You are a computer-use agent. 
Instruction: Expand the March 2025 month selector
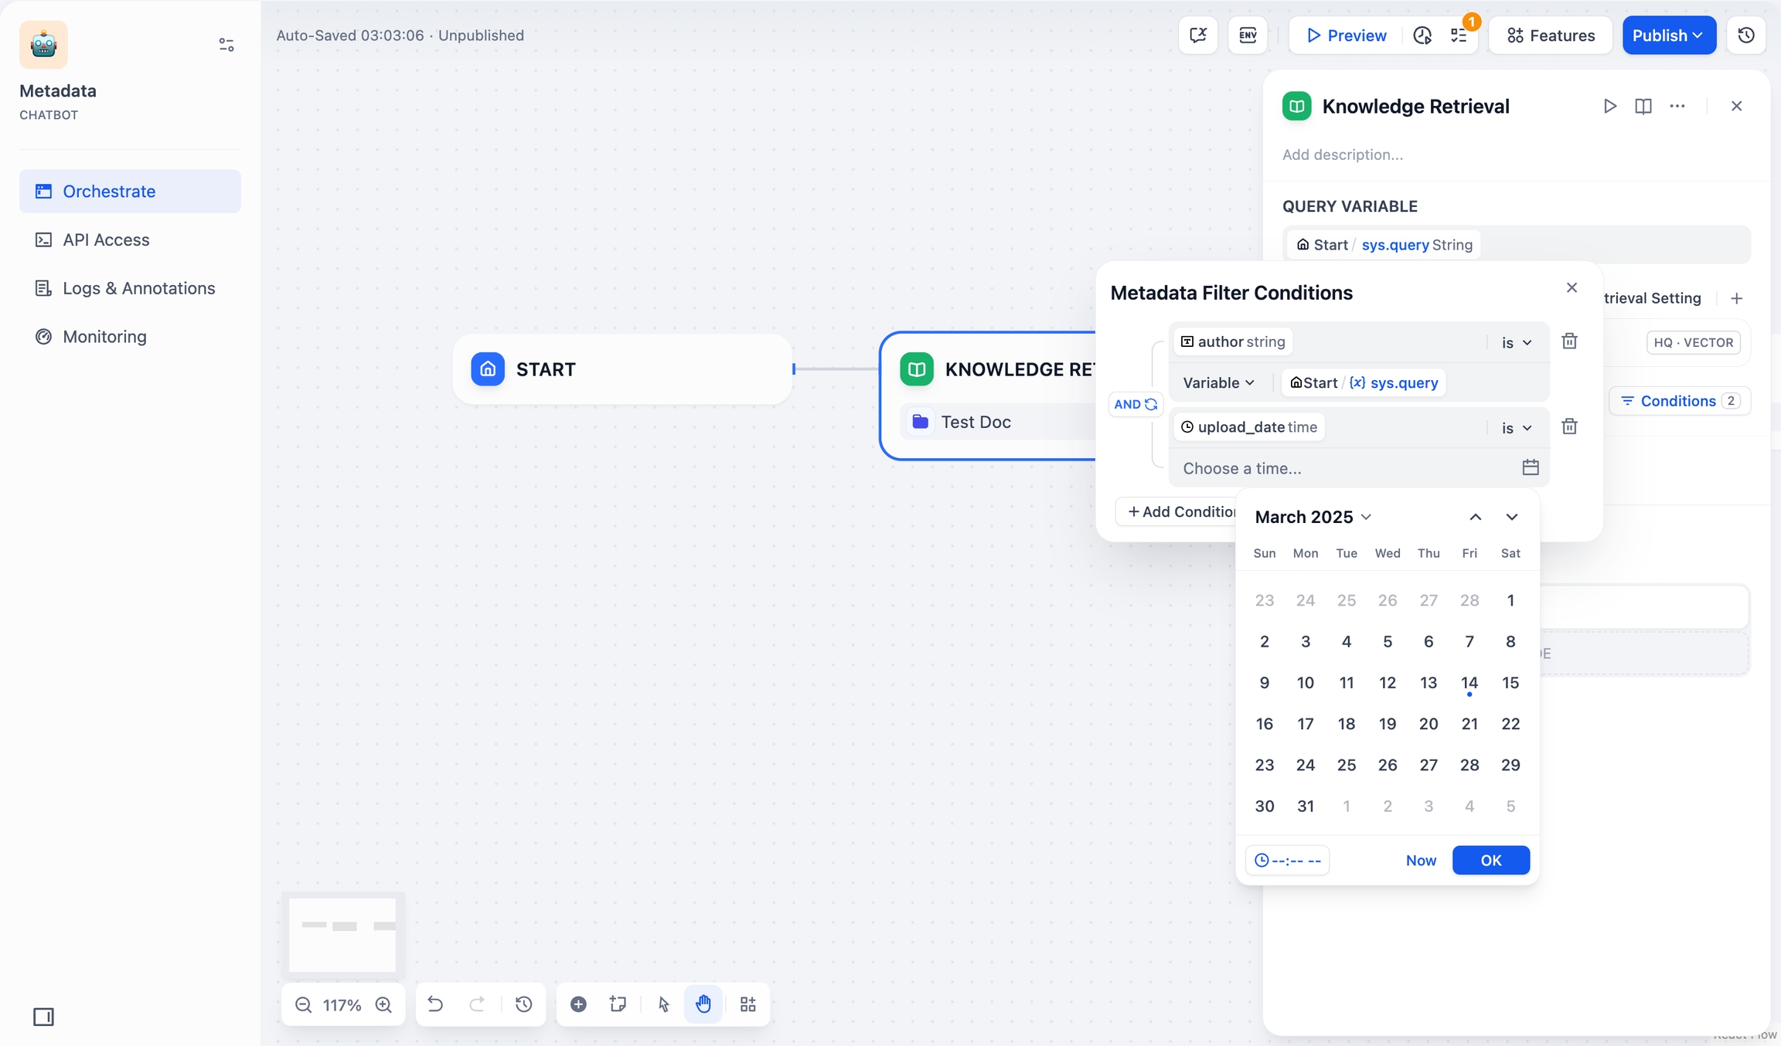(1313, 517)
